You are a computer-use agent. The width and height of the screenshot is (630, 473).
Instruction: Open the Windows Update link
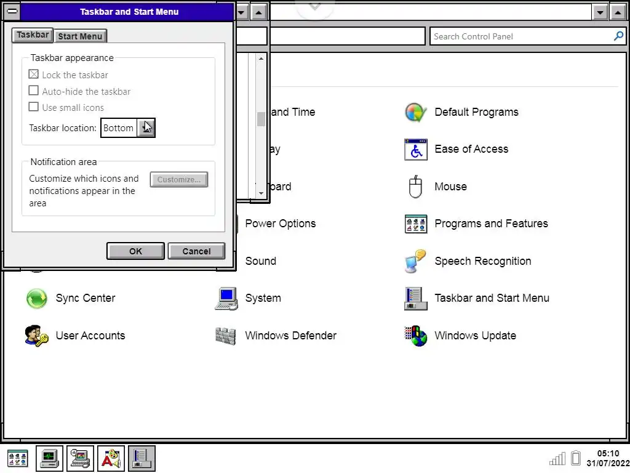[476, 336]
